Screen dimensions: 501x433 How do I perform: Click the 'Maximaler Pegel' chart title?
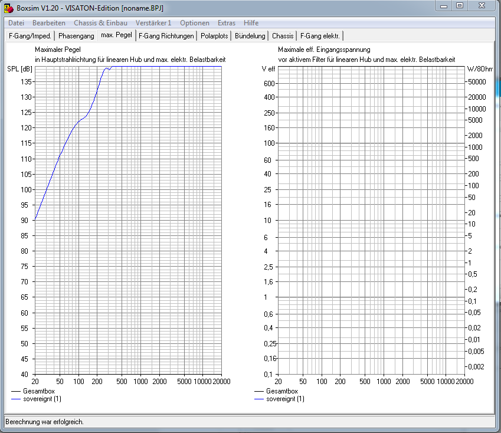pos(57,50)
